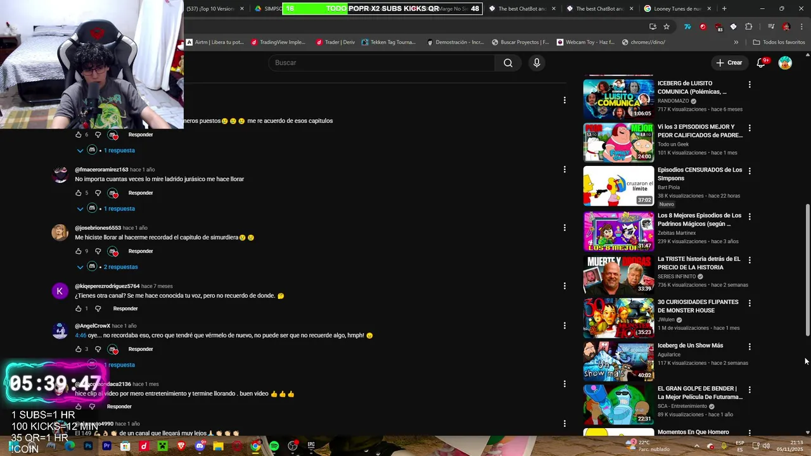This screenshot has height=456, width=811.
Task: Click the Crear button
Action: [x=729, y=63]
